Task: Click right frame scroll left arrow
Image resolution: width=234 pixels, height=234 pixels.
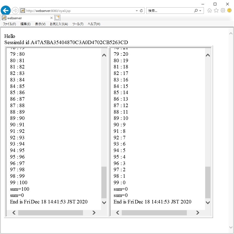Action: point(118,213)
